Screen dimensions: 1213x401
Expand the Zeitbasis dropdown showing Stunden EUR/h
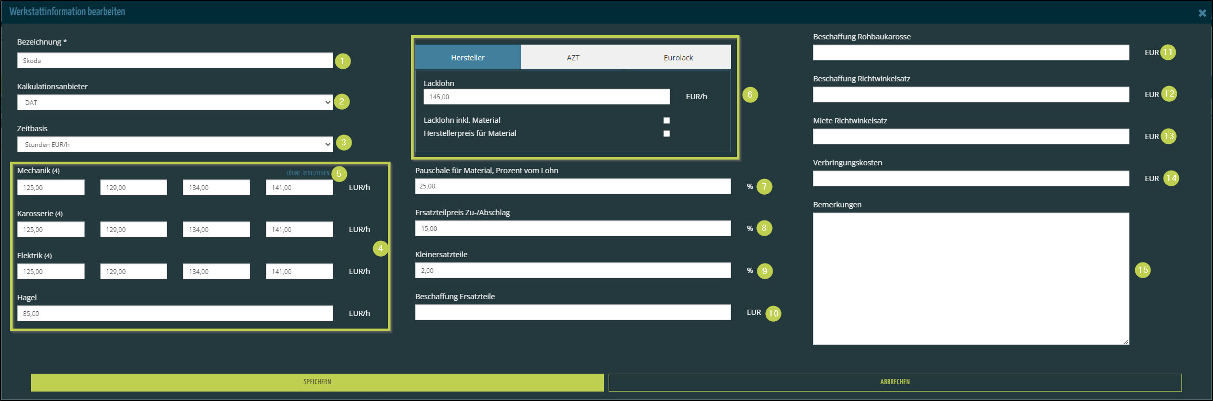coord(175,144)
